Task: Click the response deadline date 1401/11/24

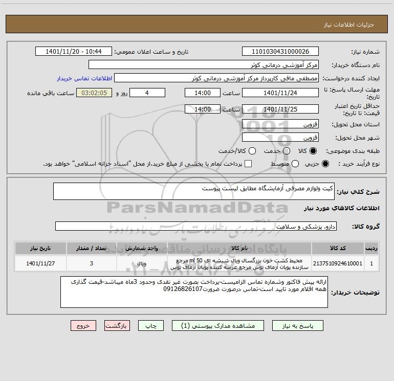Action: coord(280,93)
